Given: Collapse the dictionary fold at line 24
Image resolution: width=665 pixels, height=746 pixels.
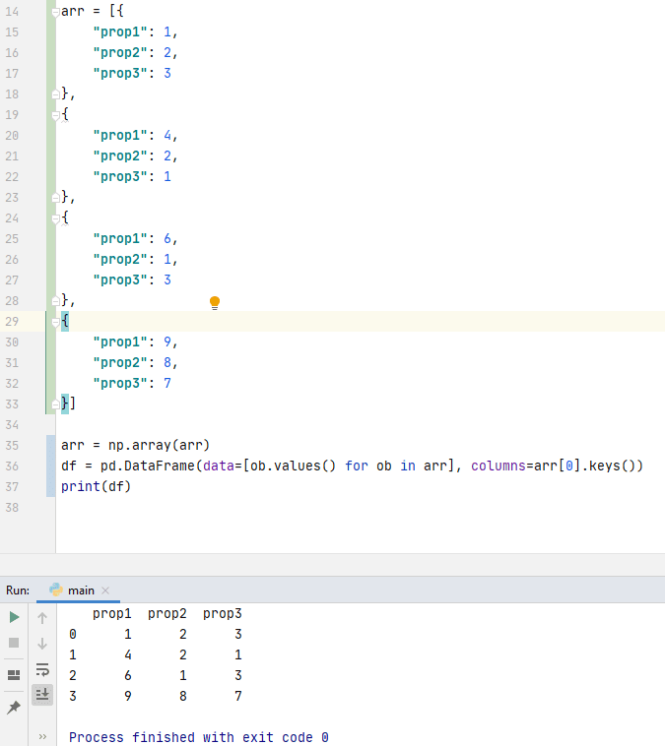Looking at the screenshot, I should click(x=55, y=218).
